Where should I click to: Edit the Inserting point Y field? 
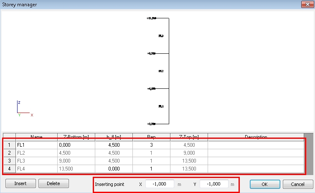(x=213, y=184)
